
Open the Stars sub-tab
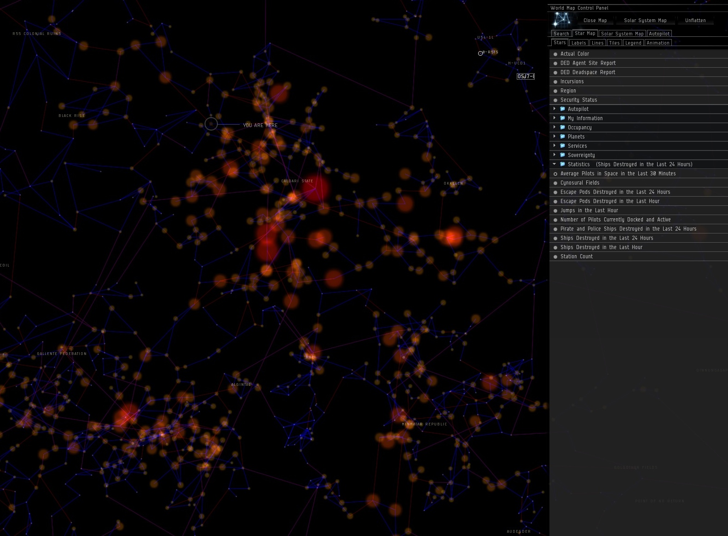pyautogui.click(x=560, y=42)
